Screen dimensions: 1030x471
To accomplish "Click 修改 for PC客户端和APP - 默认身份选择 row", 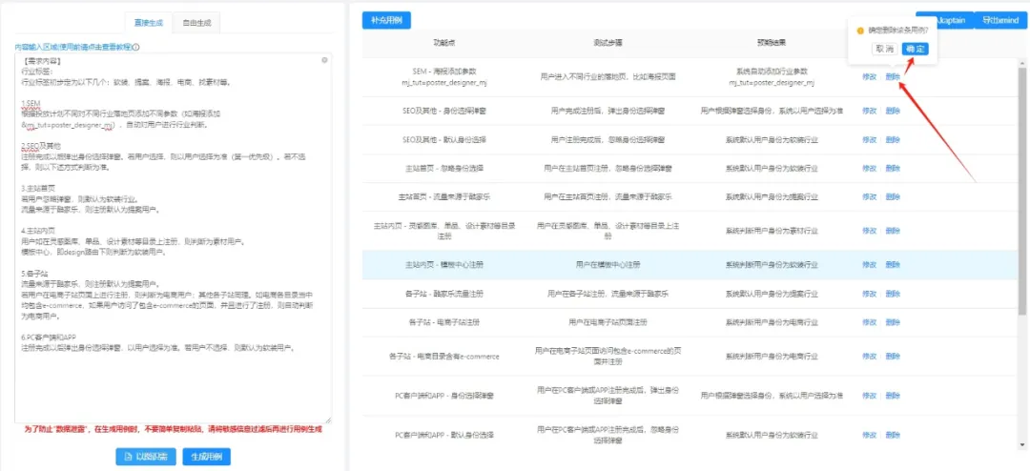I will (869, 435).
